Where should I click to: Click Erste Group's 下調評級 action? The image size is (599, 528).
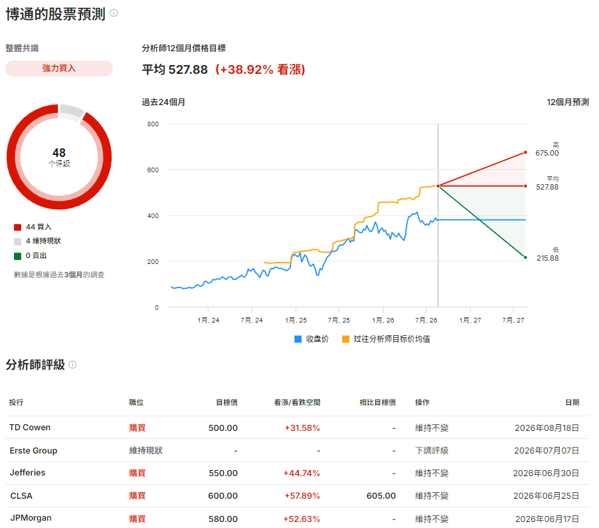tap(432, 451)
